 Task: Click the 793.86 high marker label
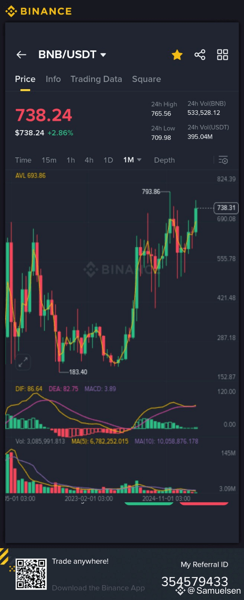point(151,191)
